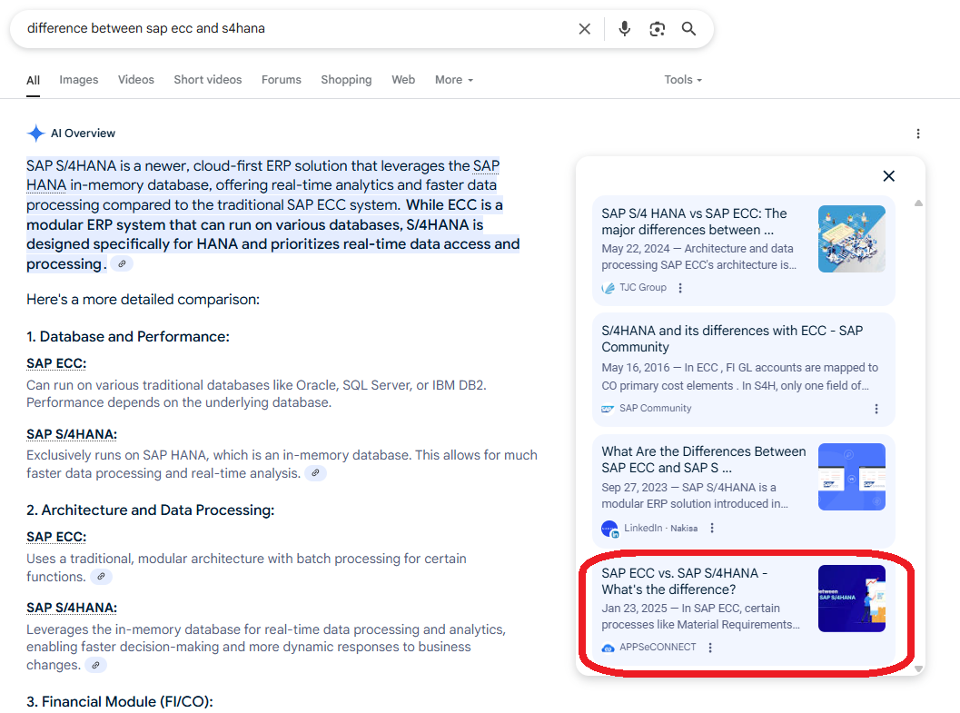Click the link chip after 'functions.'

coord(101,577)
